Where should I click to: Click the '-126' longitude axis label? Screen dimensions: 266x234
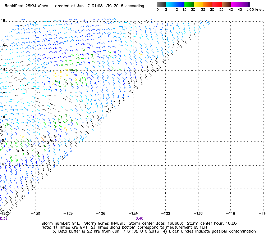[x=101, y=213]
